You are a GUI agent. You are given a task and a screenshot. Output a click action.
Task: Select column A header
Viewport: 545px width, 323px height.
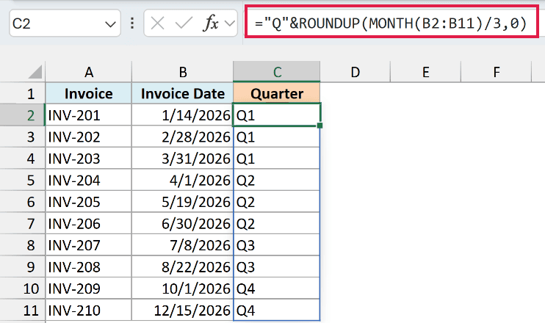(x=89, y=72)
